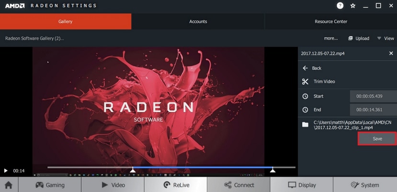Play the video
Viewport: 397px width, 192px height.
tap(6, 171)
